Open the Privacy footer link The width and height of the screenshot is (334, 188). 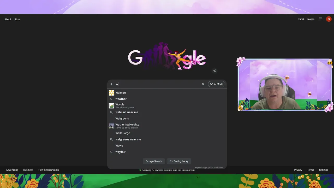(298, 170)
